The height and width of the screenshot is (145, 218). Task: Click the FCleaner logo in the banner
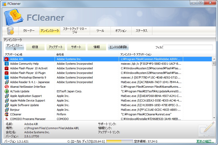coord(14,17)
